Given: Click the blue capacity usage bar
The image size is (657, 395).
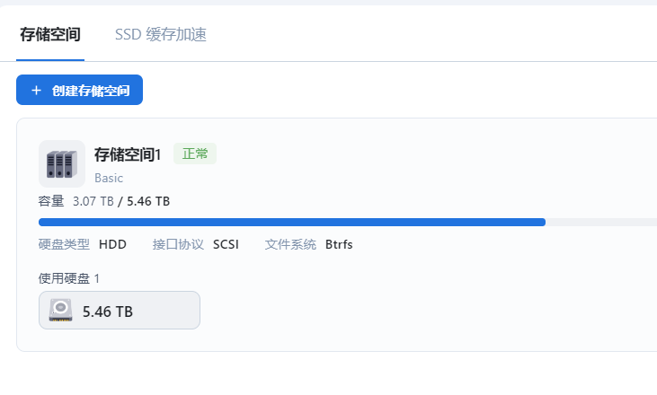Looking at the screenshot, I should tap(291, 222).
